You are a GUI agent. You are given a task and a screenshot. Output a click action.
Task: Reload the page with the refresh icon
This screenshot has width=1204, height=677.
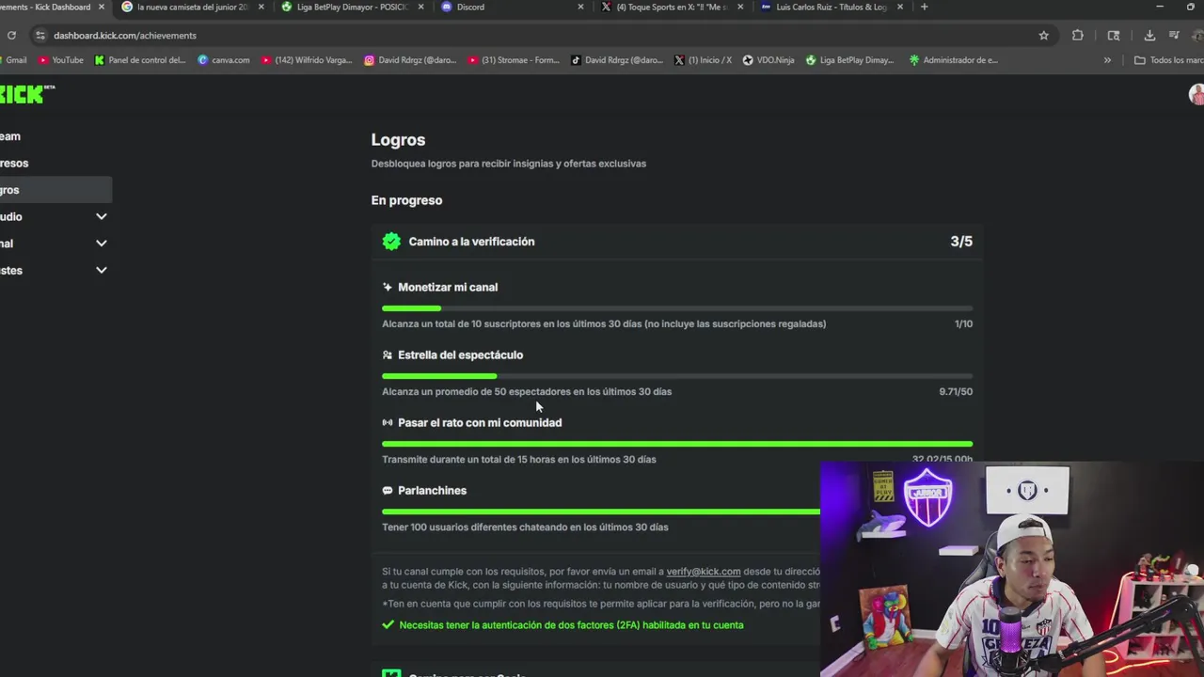pos(11,36)
